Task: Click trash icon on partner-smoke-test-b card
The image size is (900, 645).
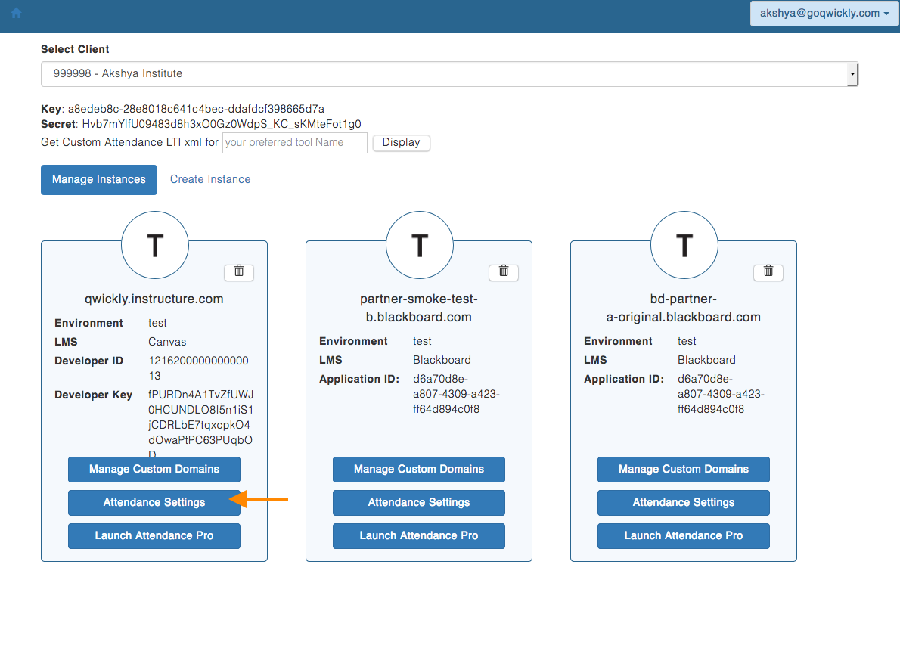Action: (x=504, y=271)
